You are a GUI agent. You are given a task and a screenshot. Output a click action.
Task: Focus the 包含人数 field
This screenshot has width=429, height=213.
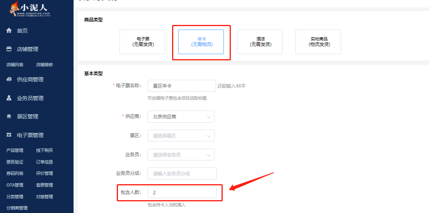point(182,192)
